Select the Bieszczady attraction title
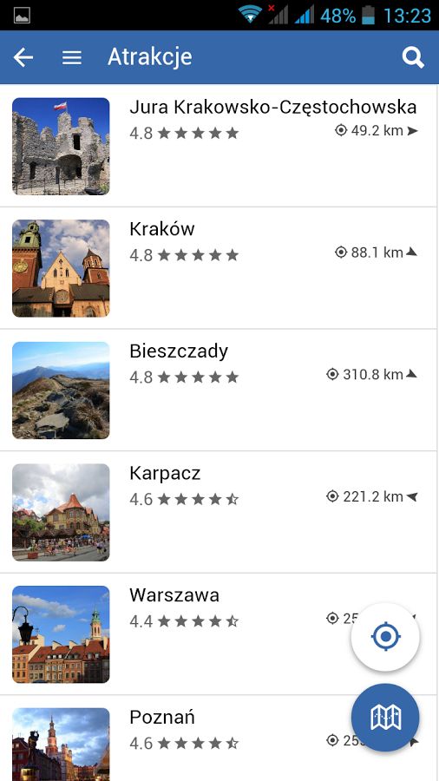439x781 pixels. tap(179, 351)
